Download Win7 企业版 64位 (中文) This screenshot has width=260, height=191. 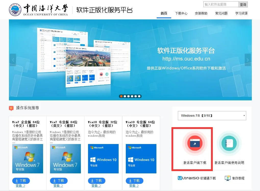(21, 181)
